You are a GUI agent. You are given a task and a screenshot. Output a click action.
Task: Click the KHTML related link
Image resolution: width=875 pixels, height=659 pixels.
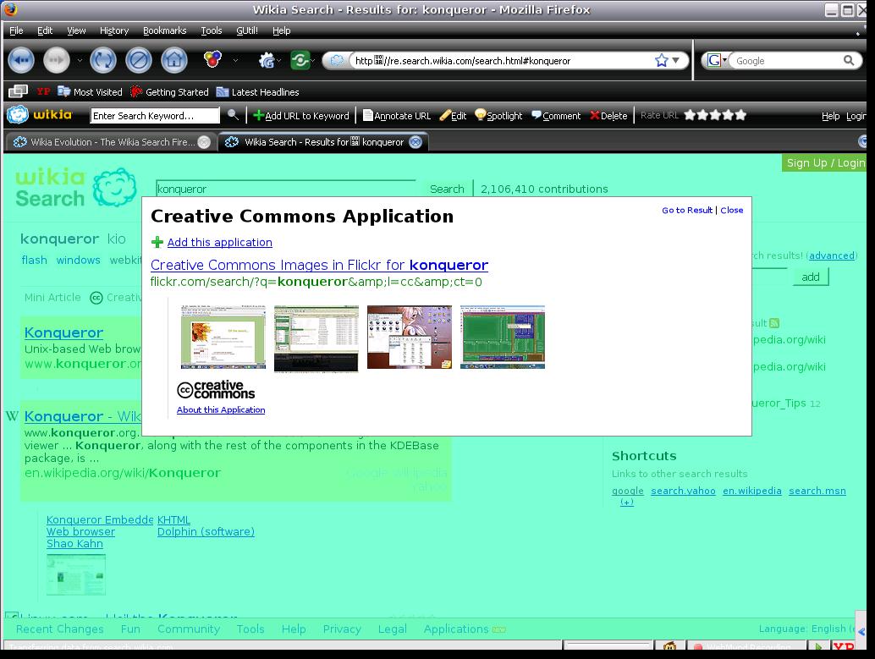tap(173, 520)
